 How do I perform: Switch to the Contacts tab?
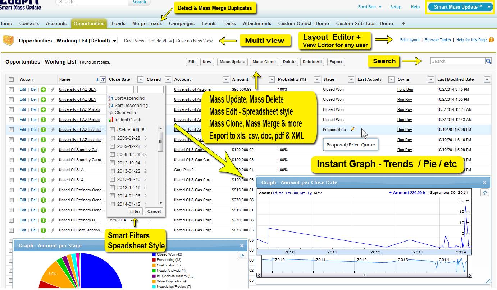point(29,23)
